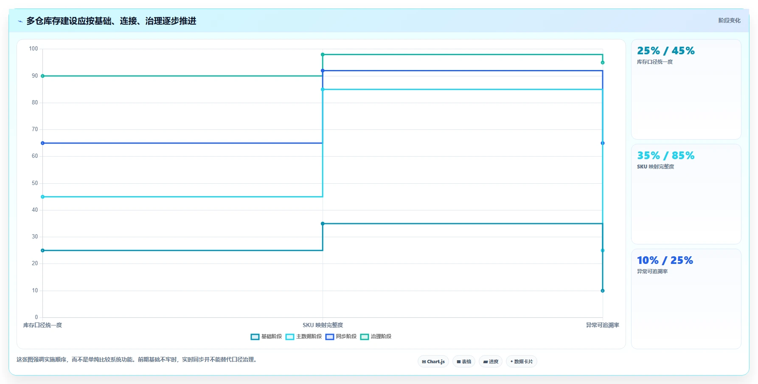The height and width of the screenshot is (384, 758).
Task: Click the title 多仓库存建设应按基础、连接、治理逐步推进
Action: click(111, 21)
